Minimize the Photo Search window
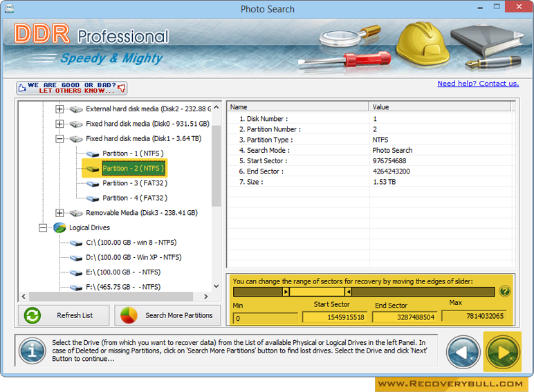 tap(480, 7)
